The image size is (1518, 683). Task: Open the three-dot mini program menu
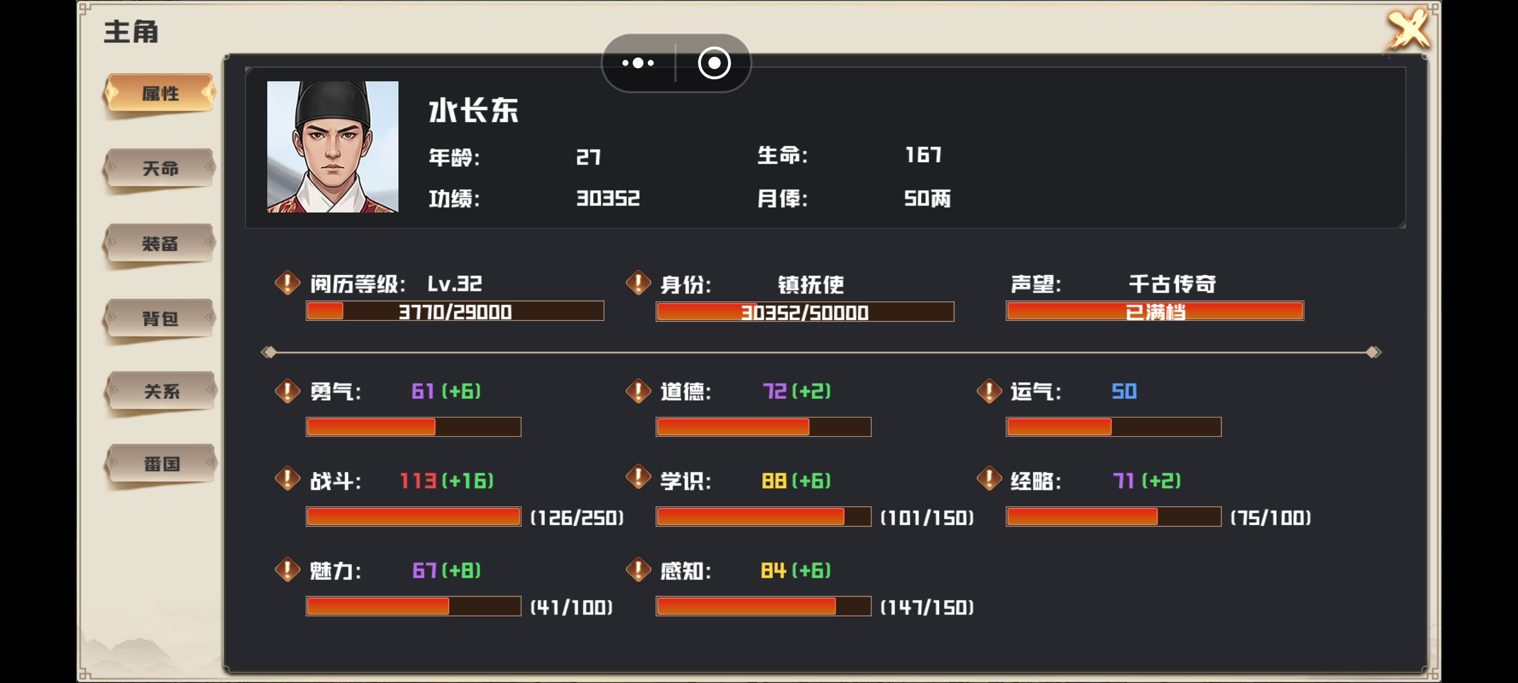pyautogui.click(x=638, y=62)
